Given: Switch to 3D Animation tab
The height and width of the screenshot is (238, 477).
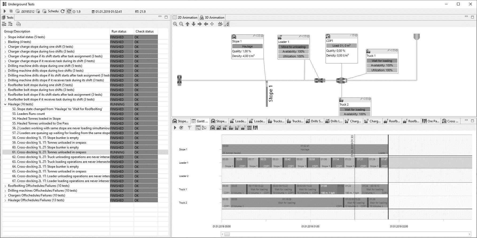Looking at the screenshot, I should pos(212,17).
